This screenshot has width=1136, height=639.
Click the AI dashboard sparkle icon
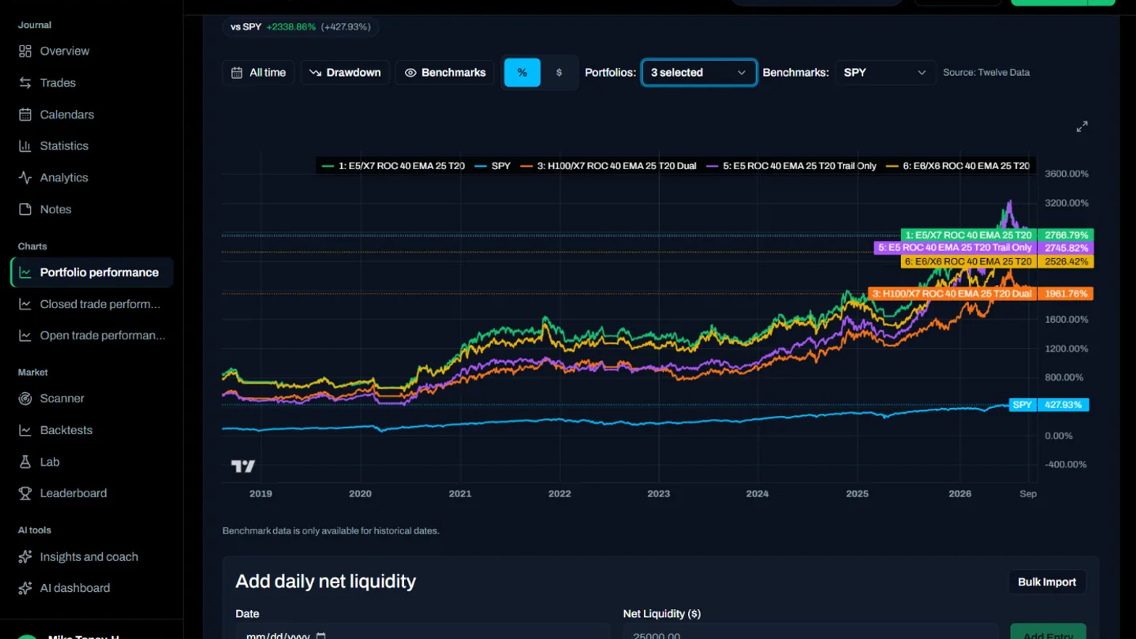pyautogui.click(x=25, y=588)
